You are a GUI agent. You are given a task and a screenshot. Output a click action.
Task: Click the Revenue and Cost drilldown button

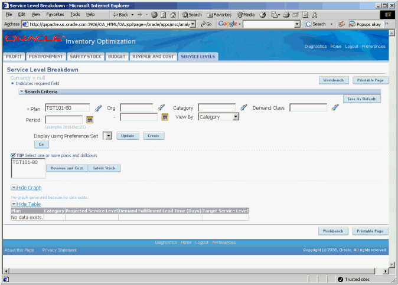(67, 168)
